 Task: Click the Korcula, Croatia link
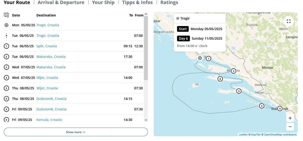49,120
